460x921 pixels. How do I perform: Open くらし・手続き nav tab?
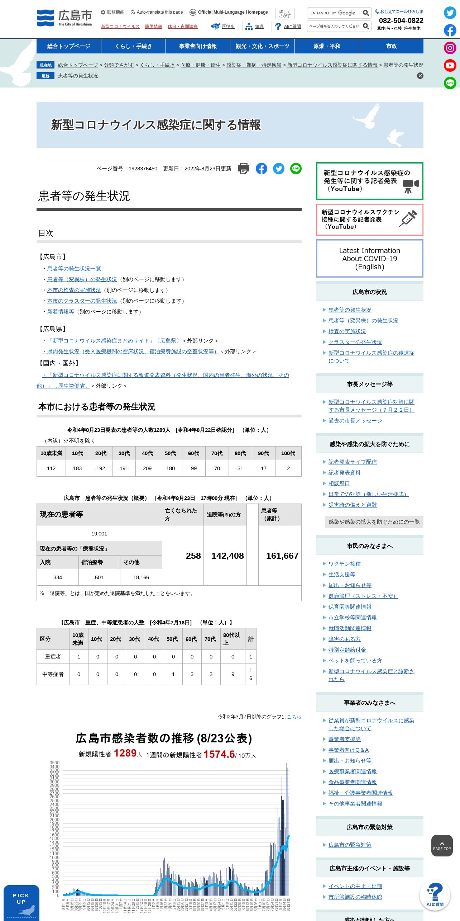[133, 46]
